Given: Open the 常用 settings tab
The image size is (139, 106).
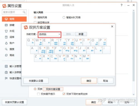Looking at the screenshot, I should click(14, 19).
